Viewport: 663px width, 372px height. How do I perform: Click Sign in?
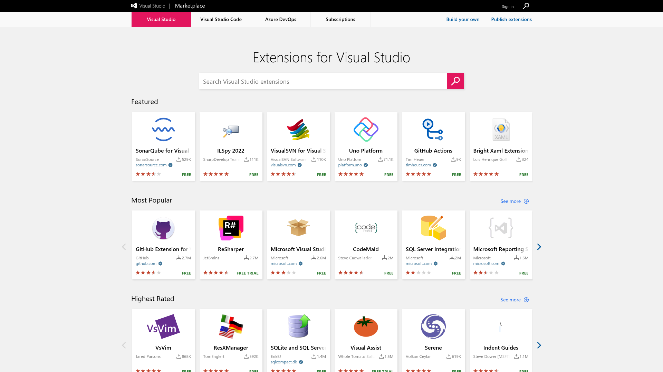pyautogui.click(x=508, y=7)
